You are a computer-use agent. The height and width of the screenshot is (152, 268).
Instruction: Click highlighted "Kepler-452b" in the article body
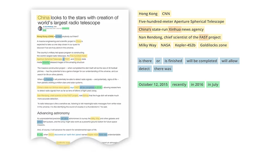pos(93,135)
